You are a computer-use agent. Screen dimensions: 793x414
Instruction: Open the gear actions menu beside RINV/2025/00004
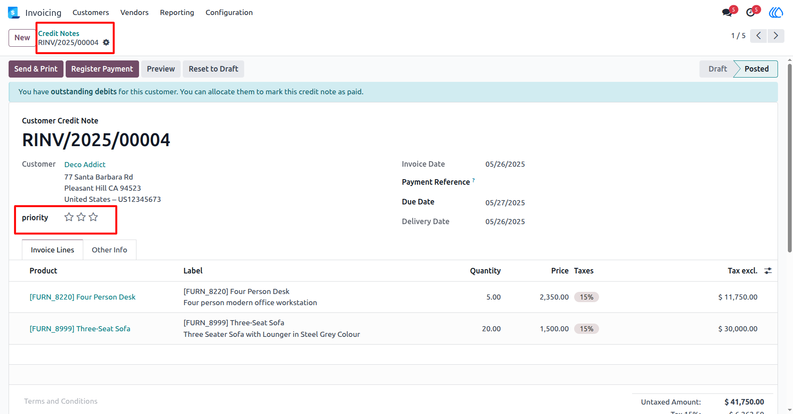pyautogui.click(x=106, y=42)
